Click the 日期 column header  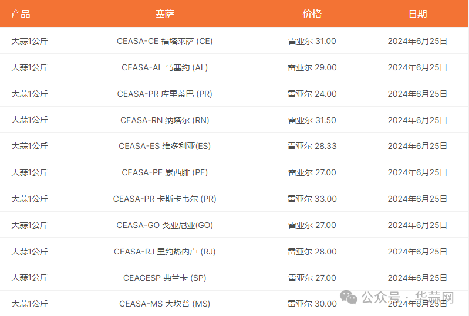(417, 14)
